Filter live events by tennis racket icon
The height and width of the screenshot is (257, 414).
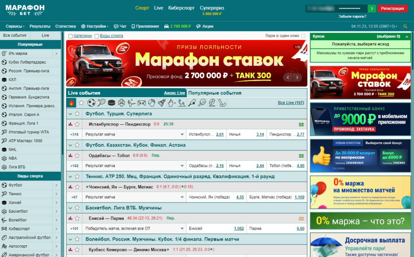(101, 103)
